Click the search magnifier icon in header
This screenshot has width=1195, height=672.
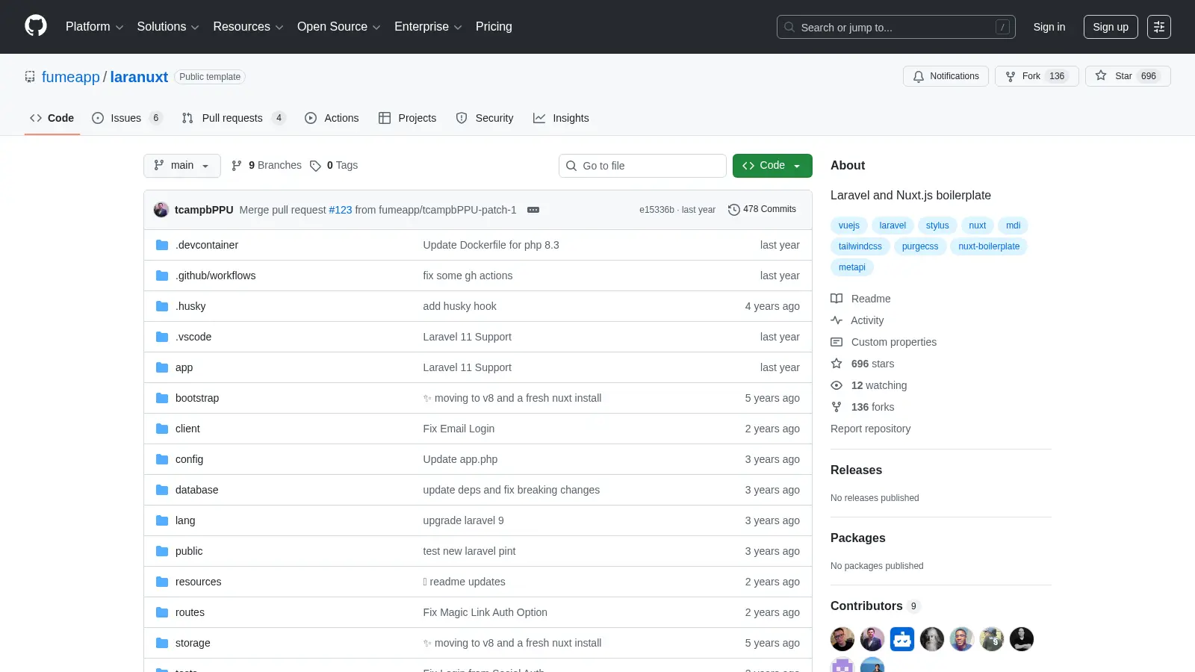789,27
